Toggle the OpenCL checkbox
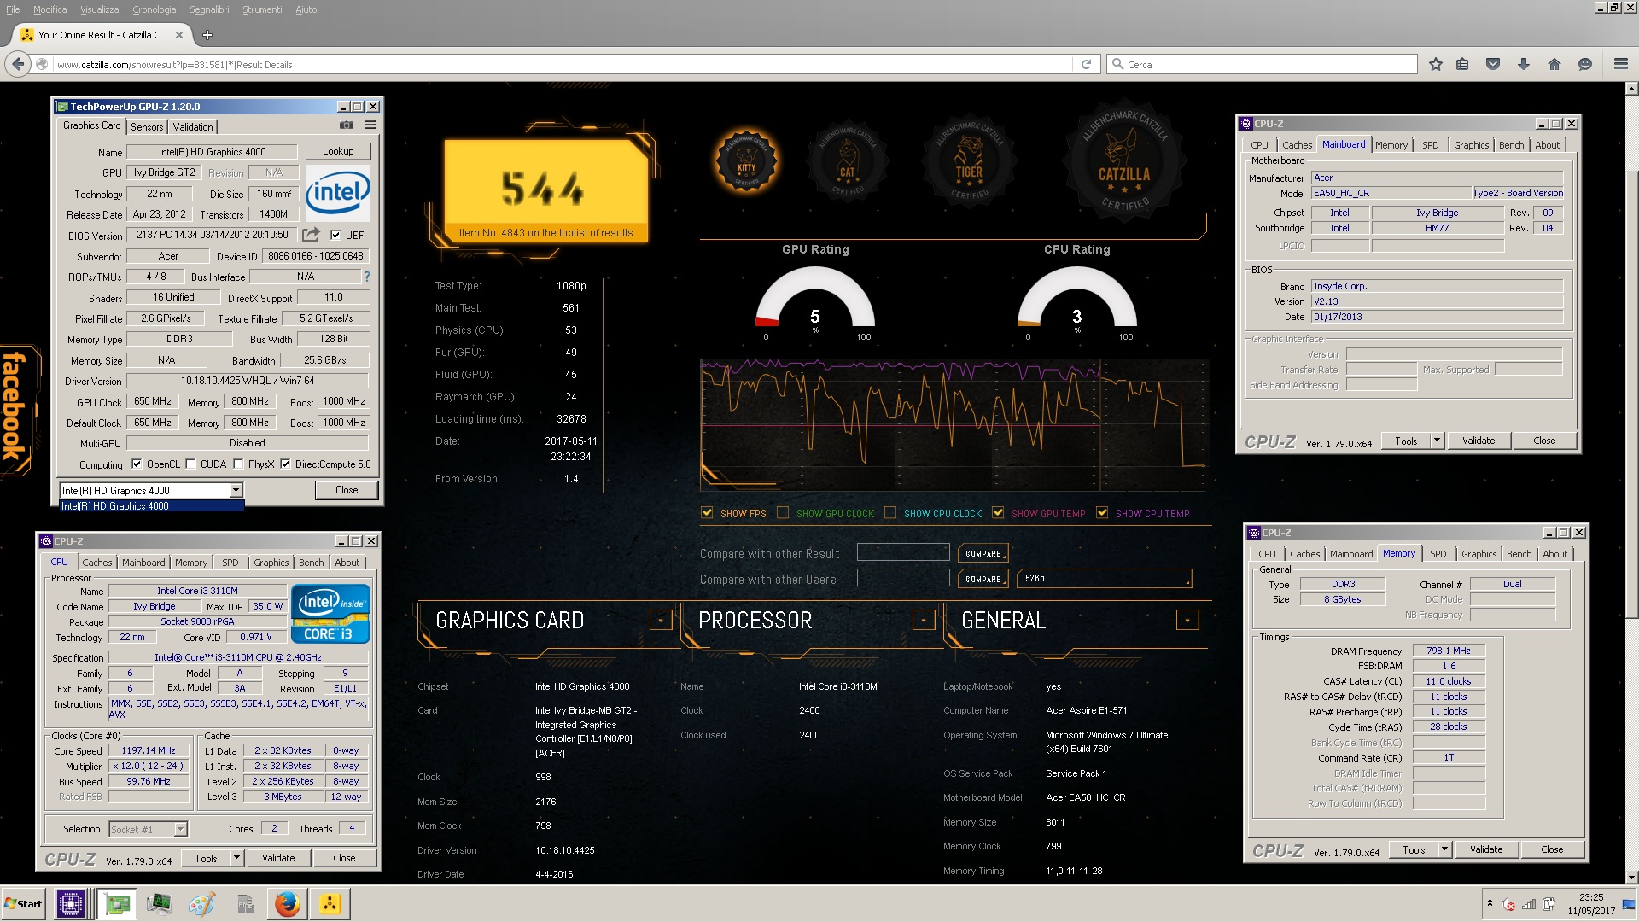The width and height of the screenshot is (1639, 922). [137, 464]
